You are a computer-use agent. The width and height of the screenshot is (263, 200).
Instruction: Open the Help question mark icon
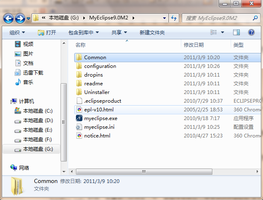251,32
